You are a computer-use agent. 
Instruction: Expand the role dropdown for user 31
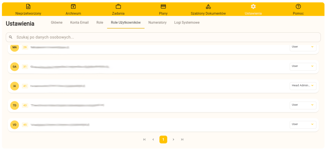[303, 66]
